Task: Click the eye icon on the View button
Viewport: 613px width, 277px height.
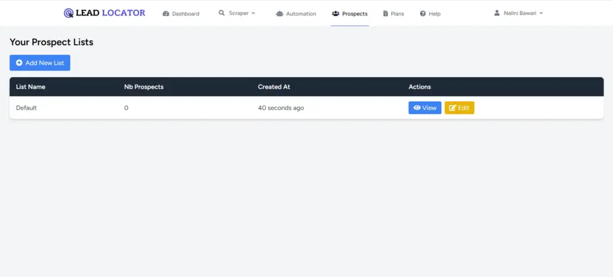Action: pos(417,108)
